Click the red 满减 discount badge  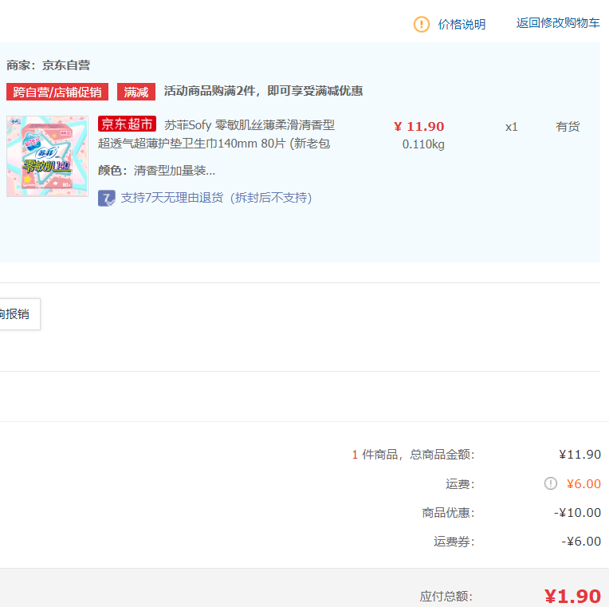coord(136,92)
